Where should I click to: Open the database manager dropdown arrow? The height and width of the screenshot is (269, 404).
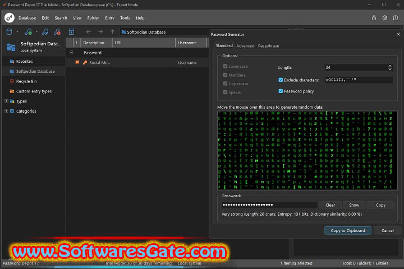17,32
